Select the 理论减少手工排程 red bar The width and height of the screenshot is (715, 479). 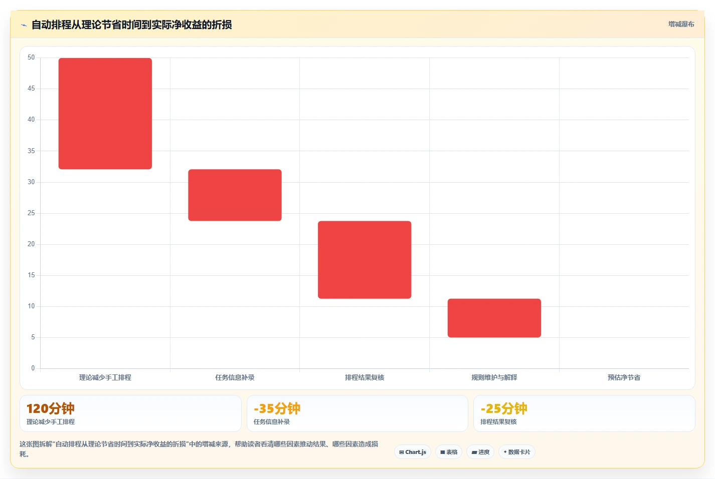tap(105, 114)
